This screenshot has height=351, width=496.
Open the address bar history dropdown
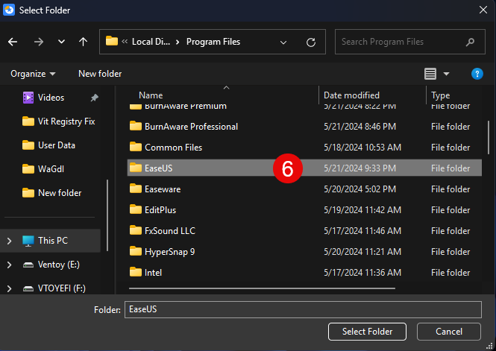coord(283,42)
